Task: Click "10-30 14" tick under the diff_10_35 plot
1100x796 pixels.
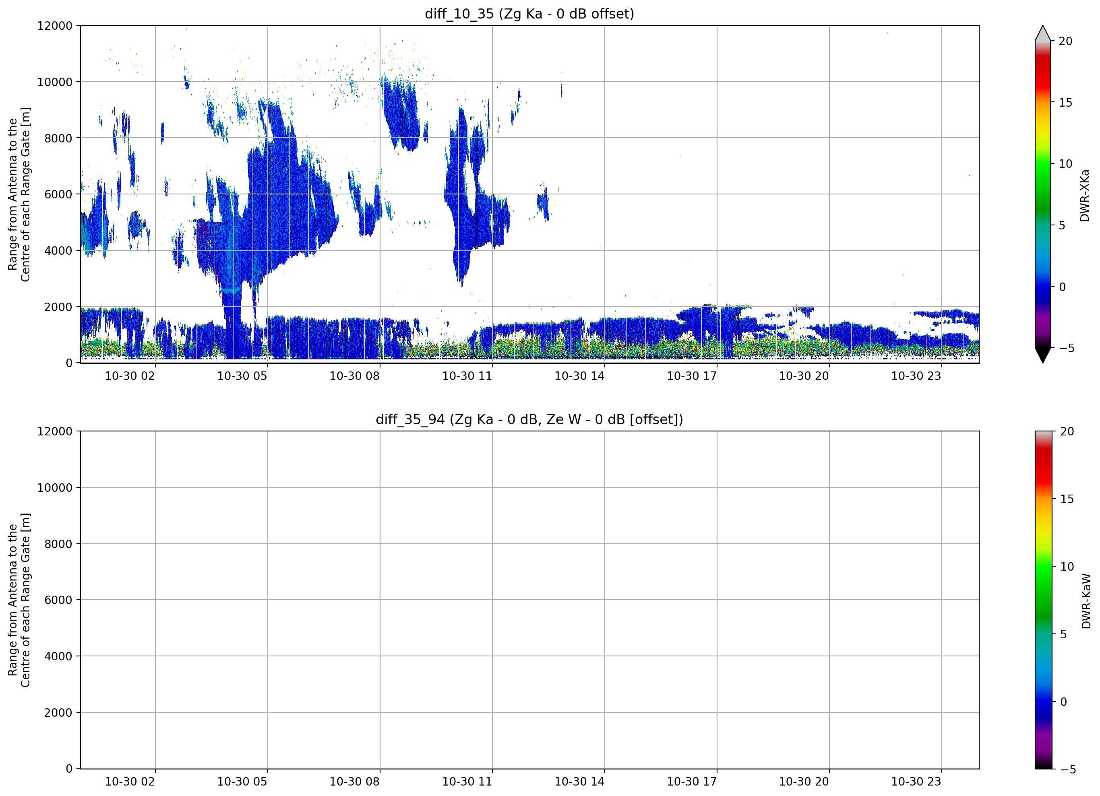Action: point(579,376)
